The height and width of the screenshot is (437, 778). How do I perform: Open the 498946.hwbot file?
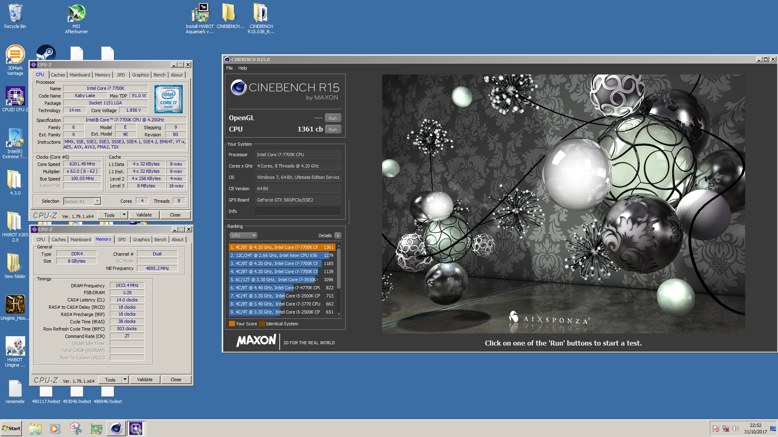tap(107, 395)
